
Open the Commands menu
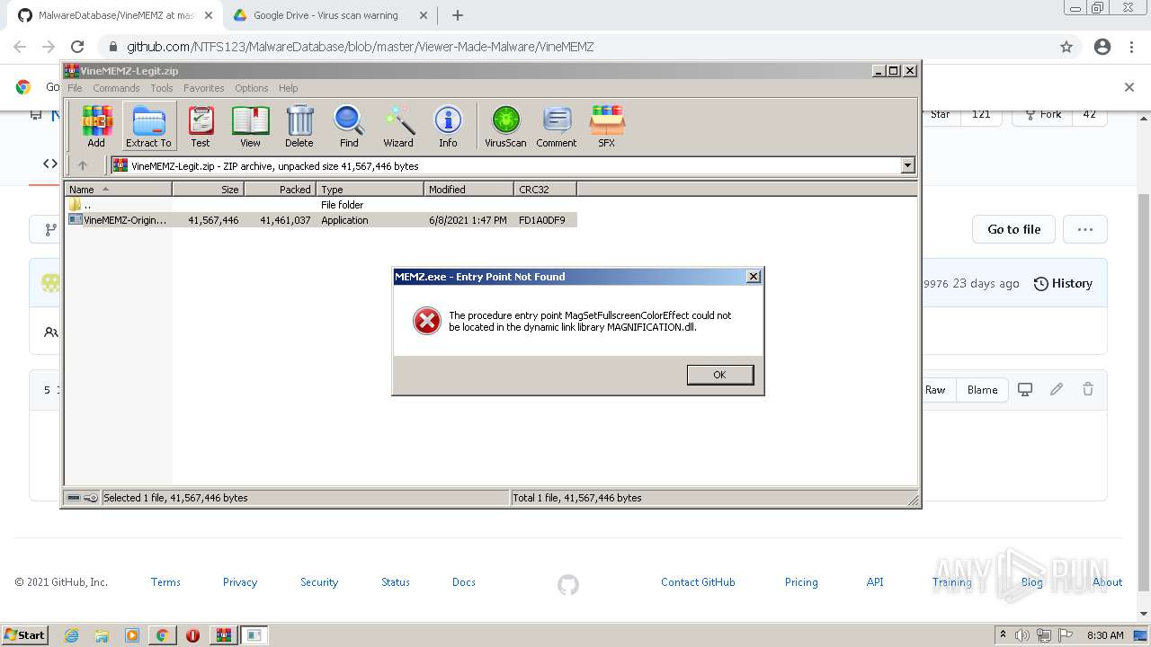tap(116, 88)
